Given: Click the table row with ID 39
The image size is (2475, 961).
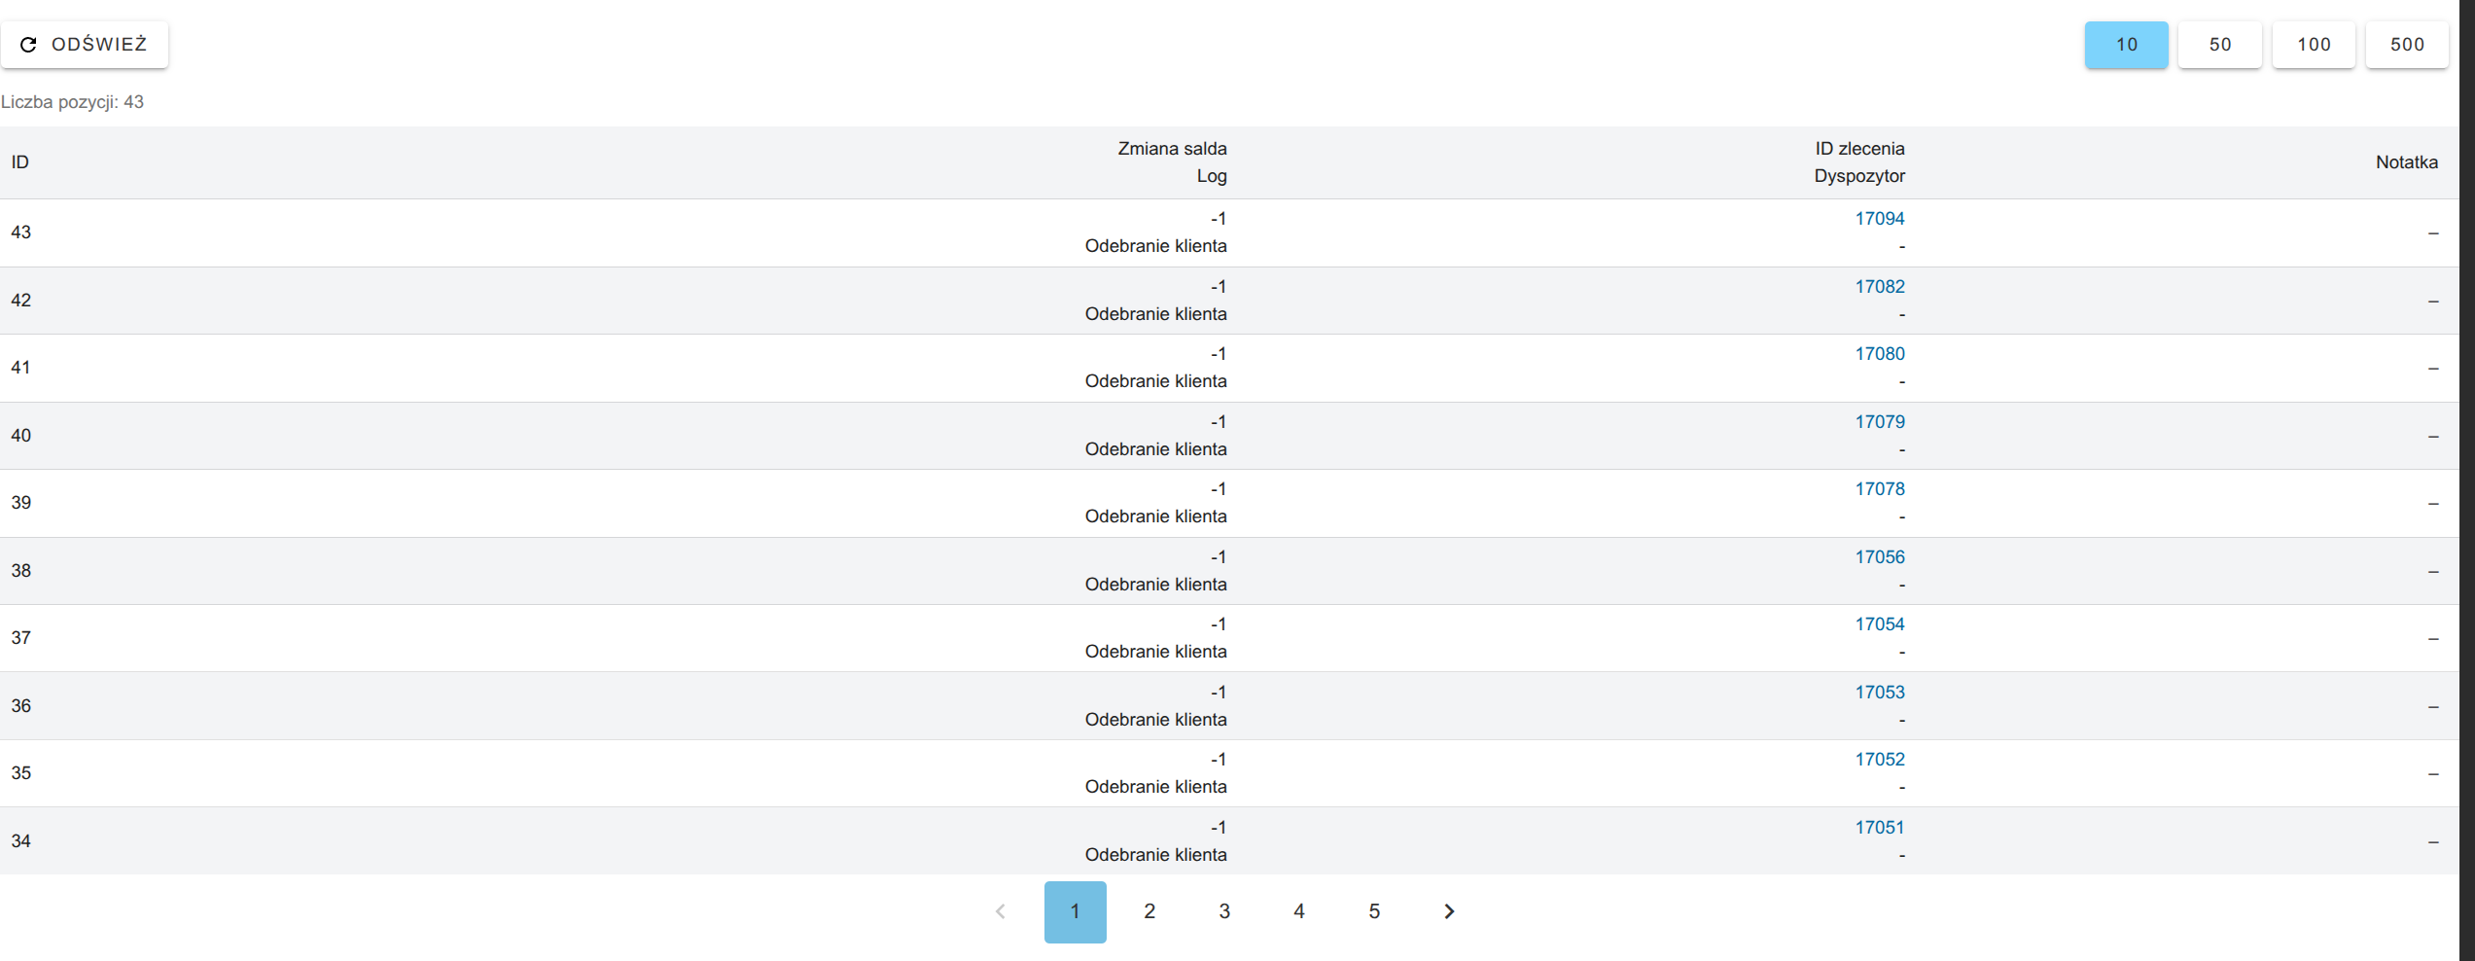Looking at the screenshot, I should click(x=583, y=503).
